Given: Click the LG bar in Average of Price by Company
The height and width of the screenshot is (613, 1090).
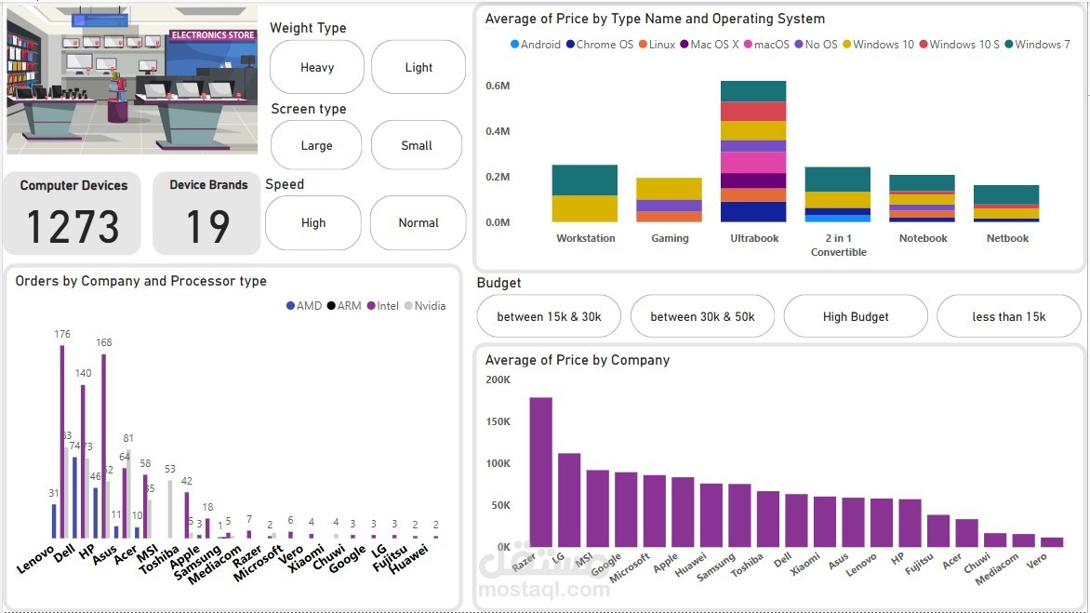Looking at the screenshot, I should coord(569,500).
